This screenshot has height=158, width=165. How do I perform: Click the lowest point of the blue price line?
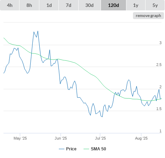(x=102, y=117)
